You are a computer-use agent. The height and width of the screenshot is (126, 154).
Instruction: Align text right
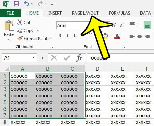147,36
